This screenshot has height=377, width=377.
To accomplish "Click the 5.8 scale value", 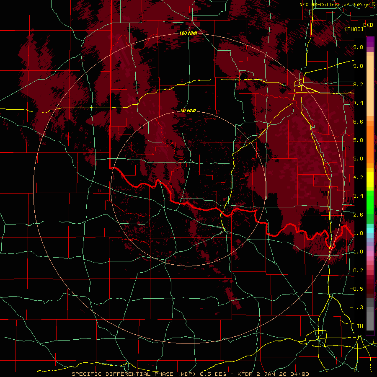I will (358, 140).
